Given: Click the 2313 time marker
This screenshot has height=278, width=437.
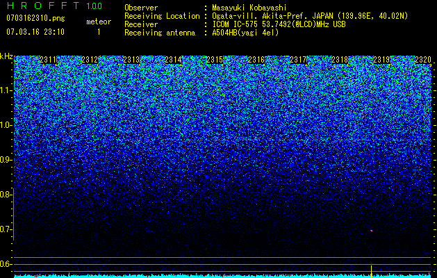Looking at the screenshot, I should 131,60.
